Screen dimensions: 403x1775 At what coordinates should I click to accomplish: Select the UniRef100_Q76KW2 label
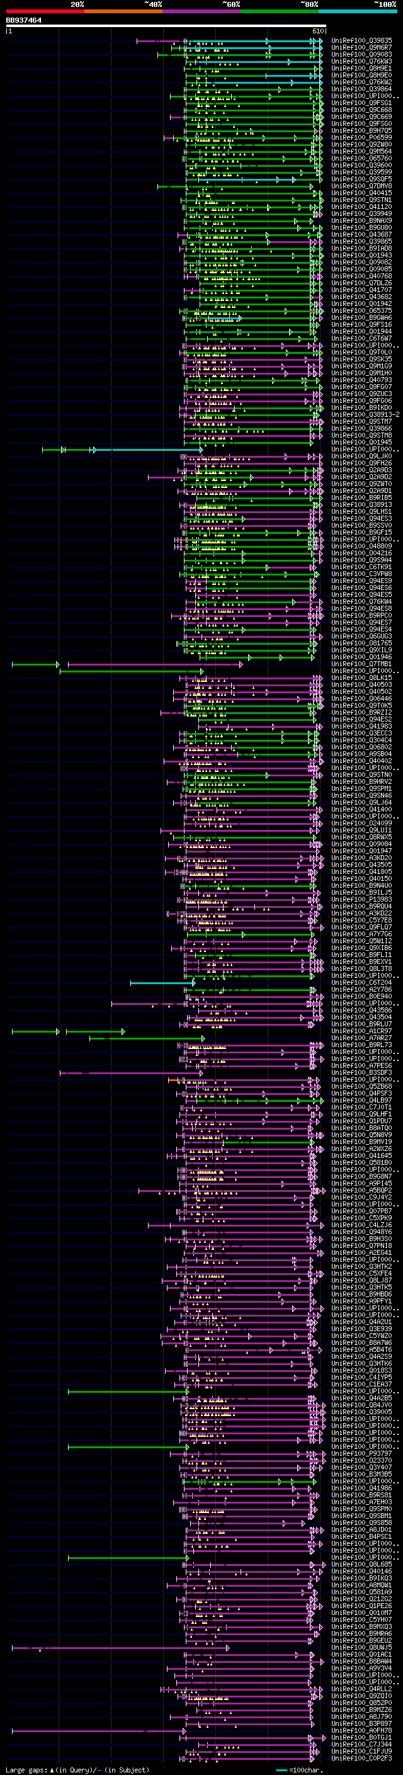point(361,82)
